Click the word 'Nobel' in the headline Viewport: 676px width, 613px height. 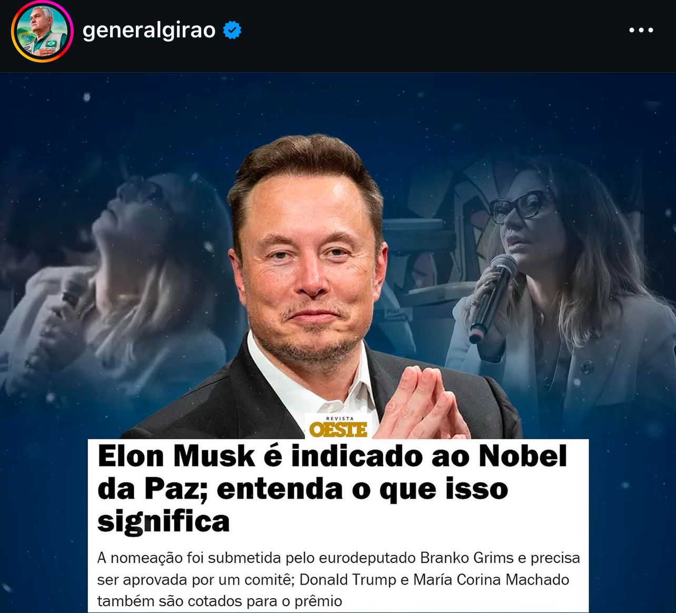pyautogui.click(x=522, y=456)
